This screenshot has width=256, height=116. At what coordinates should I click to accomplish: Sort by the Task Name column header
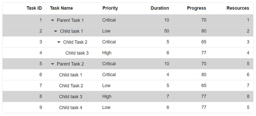(x=61, y=8)
